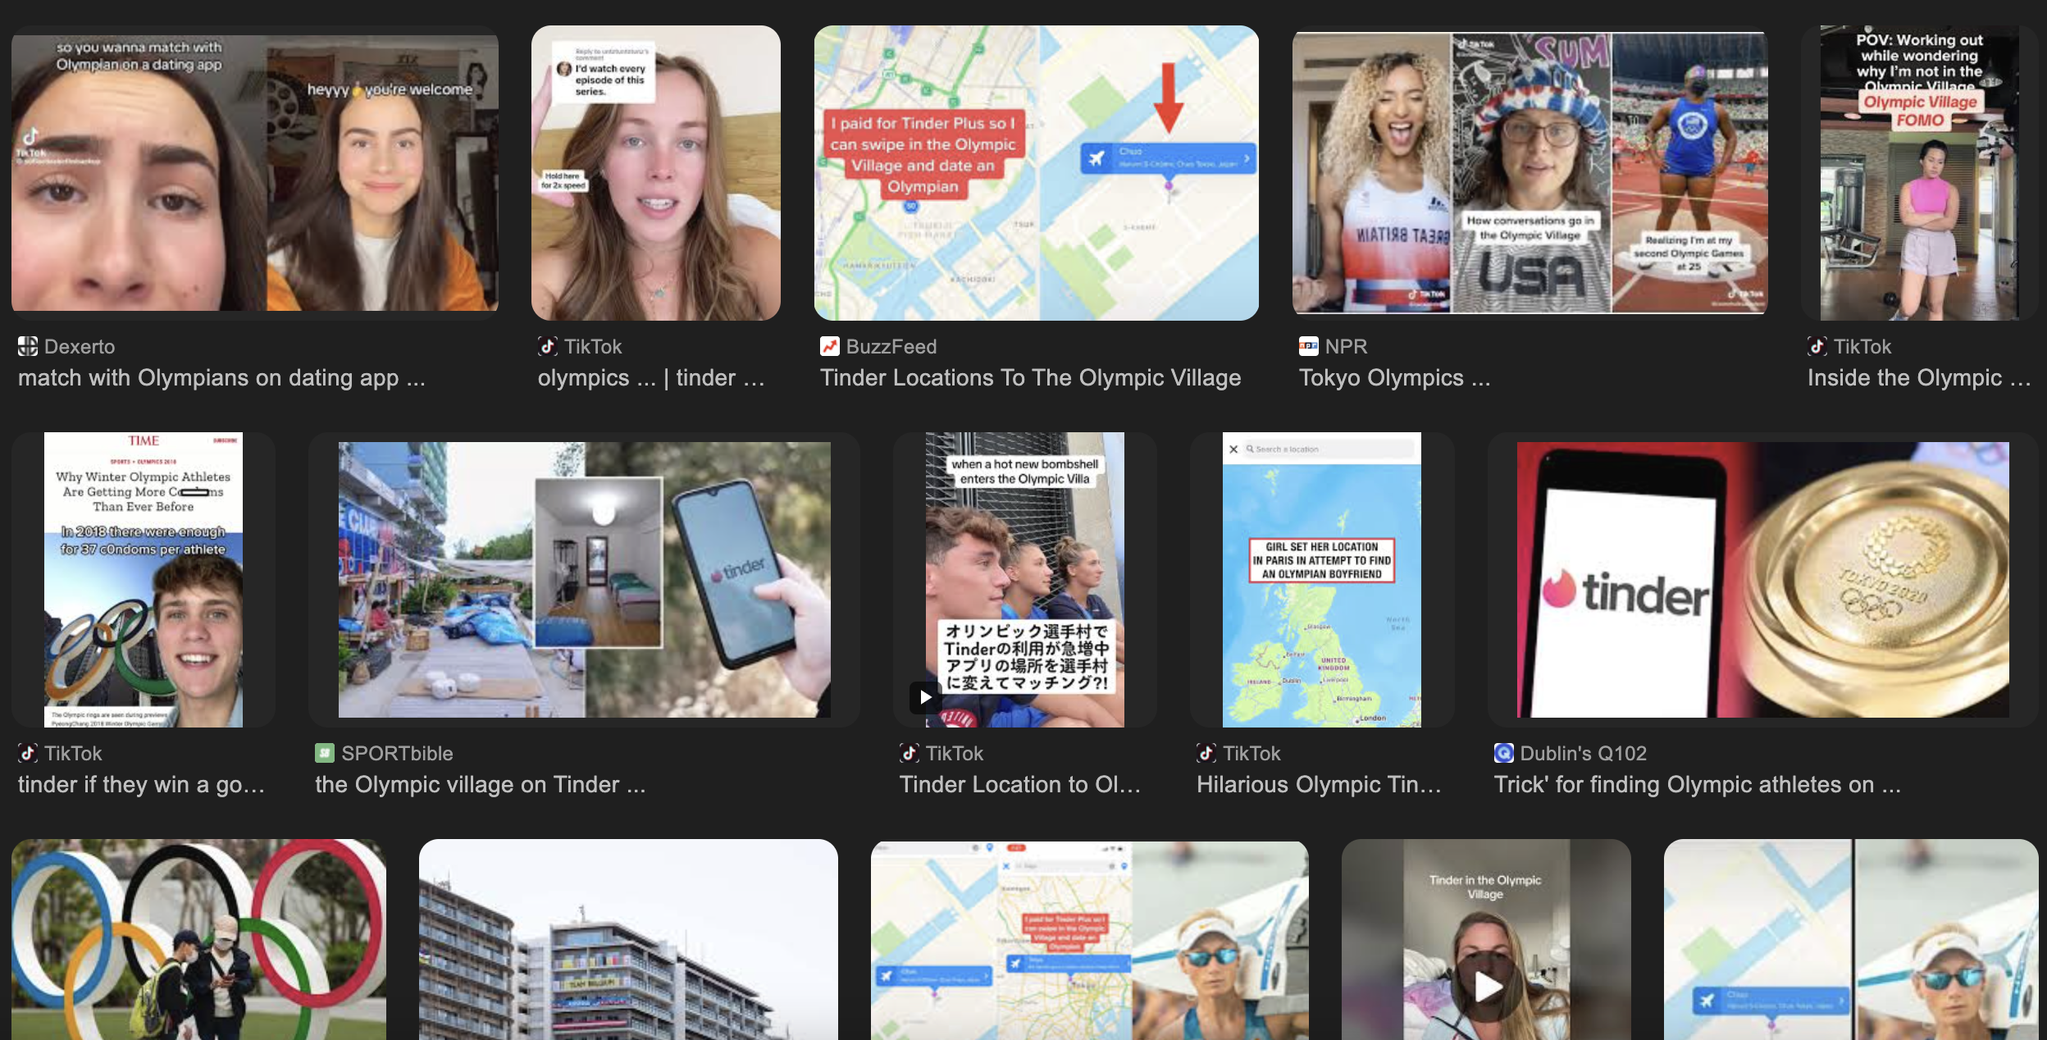Open 'the Olympic village on Tinder' link
Image resolution: width=2047 pixels, height=1040 pixels.
coord(480,785)
